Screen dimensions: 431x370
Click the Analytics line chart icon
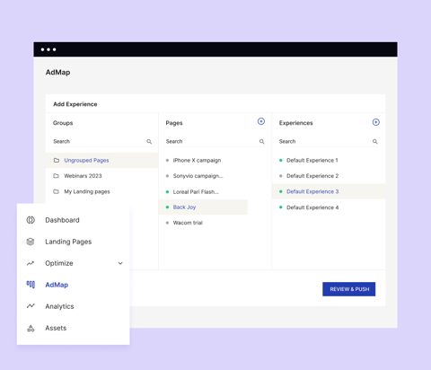(31, 306)
